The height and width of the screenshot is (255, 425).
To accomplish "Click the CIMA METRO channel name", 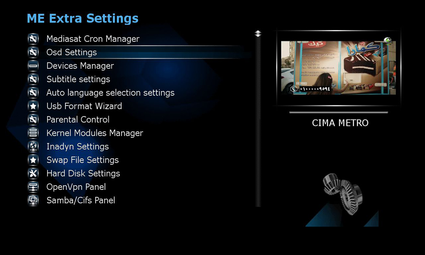I will [x=340, y=123].
